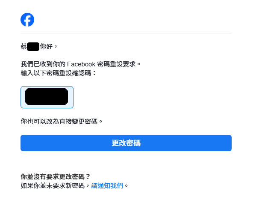
Task: Click the 輸入以下密碼重設確認碼 line
Action: point(56,73)
